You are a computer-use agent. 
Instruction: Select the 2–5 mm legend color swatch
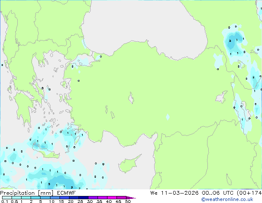pyautogui.click(x=36, y=198)
